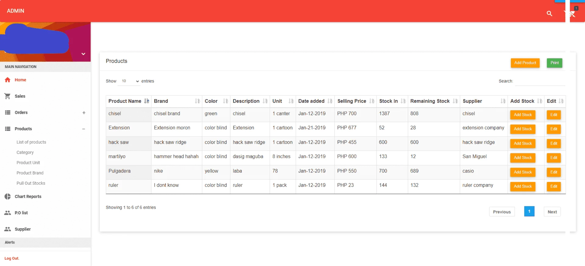Screen dimensions: 585x266
Task: Open List of products submenu
Action: click(31, 142)
